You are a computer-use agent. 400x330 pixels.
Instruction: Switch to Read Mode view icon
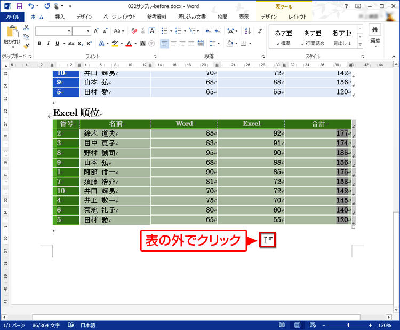pyautogui.click(x=282, y=325)
